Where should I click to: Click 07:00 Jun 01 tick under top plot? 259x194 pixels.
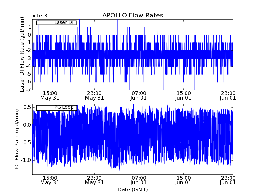pyautogui.click(x=139, y=95)
